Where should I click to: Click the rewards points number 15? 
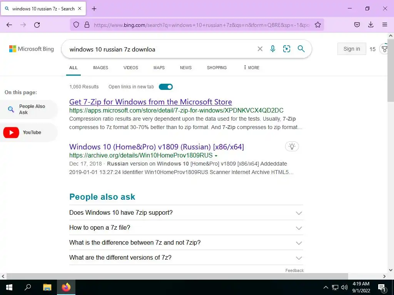click(x=372, y=49)
